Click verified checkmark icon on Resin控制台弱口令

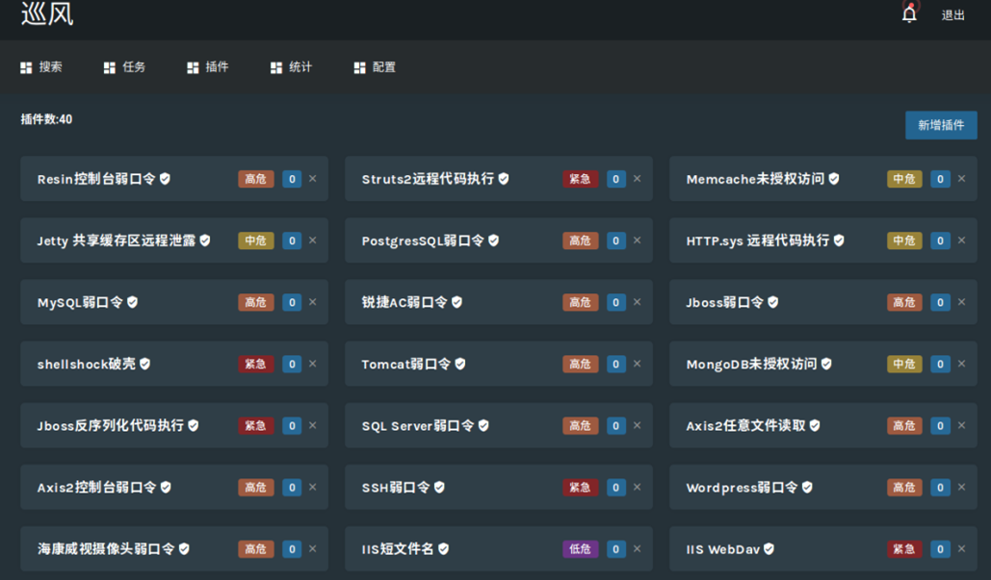pyautogui.click(x=163, y=178)
